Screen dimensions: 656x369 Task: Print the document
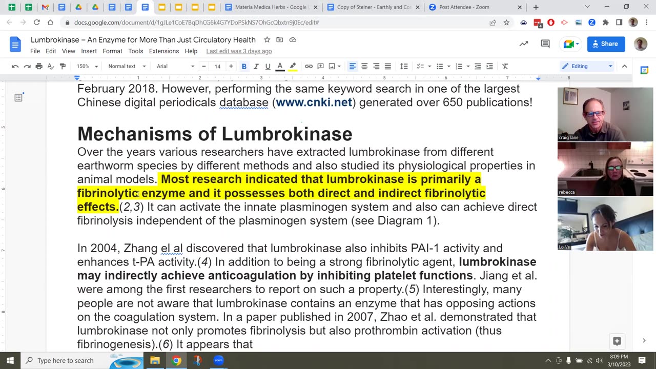39,66
